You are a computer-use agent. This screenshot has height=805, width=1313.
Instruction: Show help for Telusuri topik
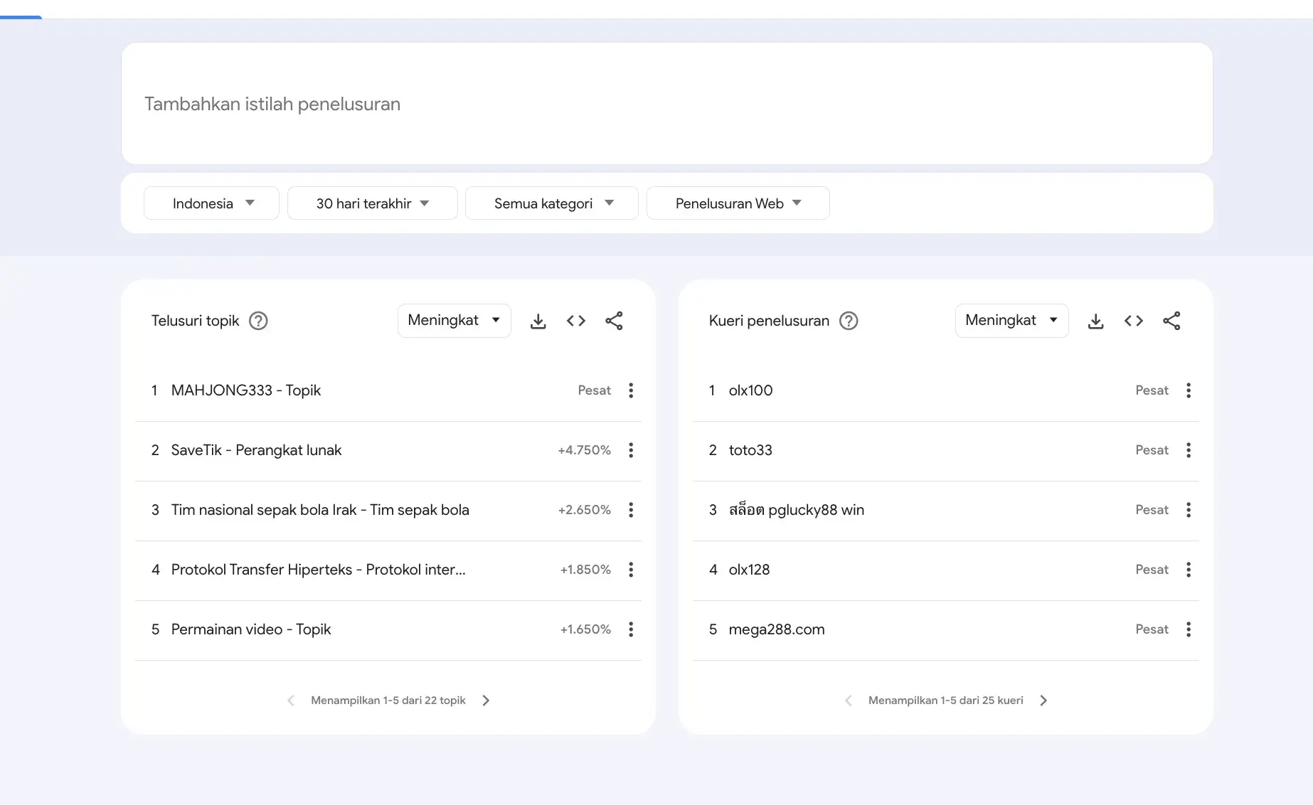[258, 321]
